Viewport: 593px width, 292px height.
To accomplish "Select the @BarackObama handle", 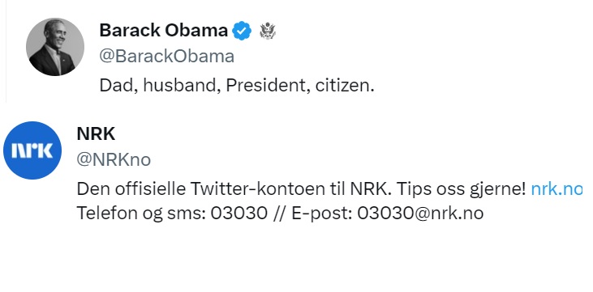I will (167, 57).
